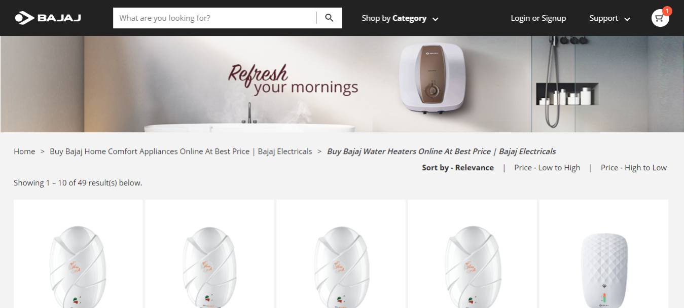Sort results by Price - High to Low
The height and width of the screenshot is (308, 684).
(x=634, y=168)
